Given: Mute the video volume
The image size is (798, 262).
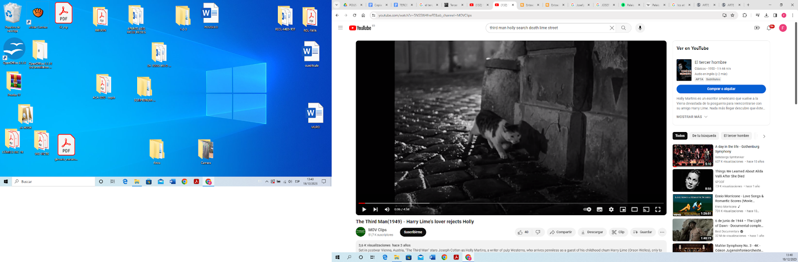Looking at the screenshot, I should pyautogui.click(x=387, y=210).
